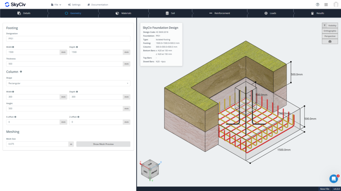Click the Results tab report icon
Image resolution: width=341 pixels, height=191 pixels.
pyautogui.click(x=312, y=13)
